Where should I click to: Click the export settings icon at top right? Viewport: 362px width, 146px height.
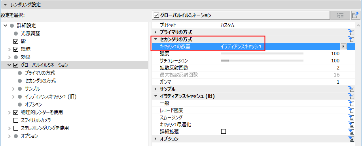(356, 15)
